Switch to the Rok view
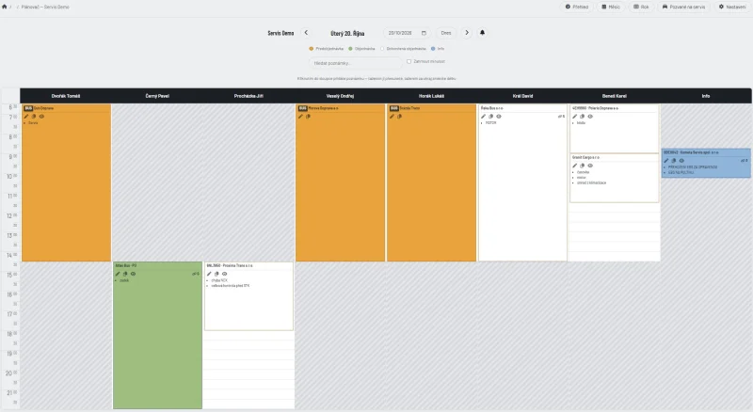The width and height of the screenshot is (753, 412). point(641,7)
